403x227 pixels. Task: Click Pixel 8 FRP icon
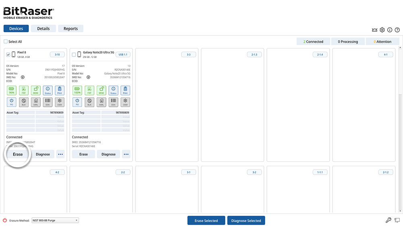(24, 90)
